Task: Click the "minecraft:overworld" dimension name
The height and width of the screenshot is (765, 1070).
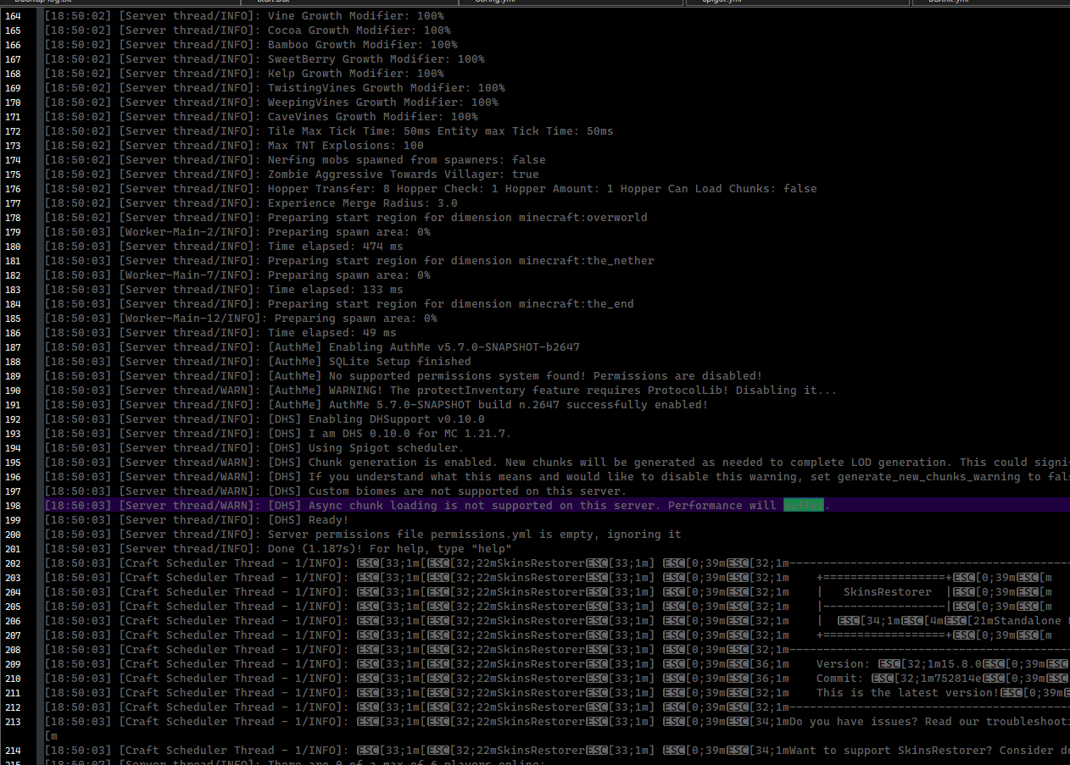Action: click(x=583, y=218)
